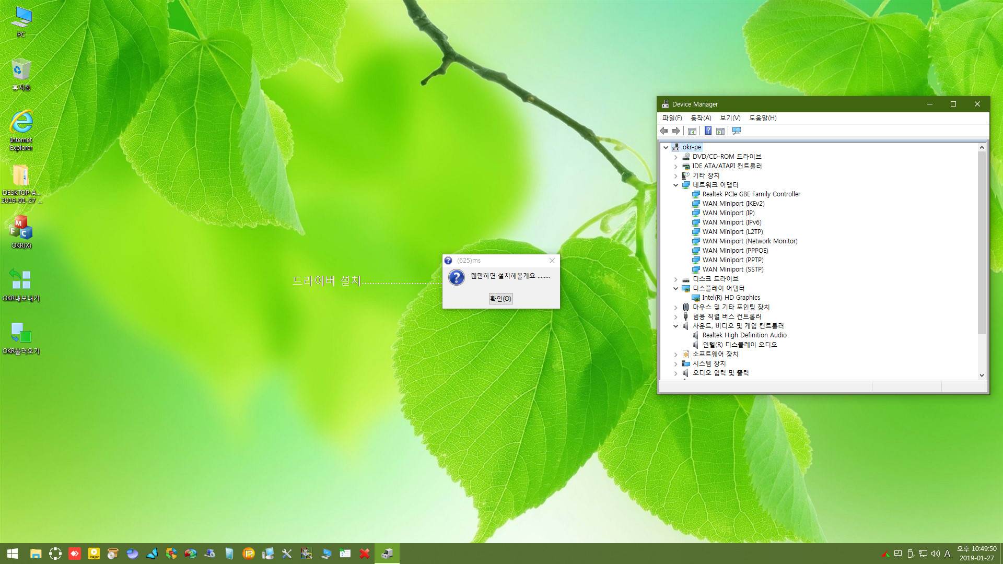Launch the yellow Player taskbar icon

click(94, 554)
